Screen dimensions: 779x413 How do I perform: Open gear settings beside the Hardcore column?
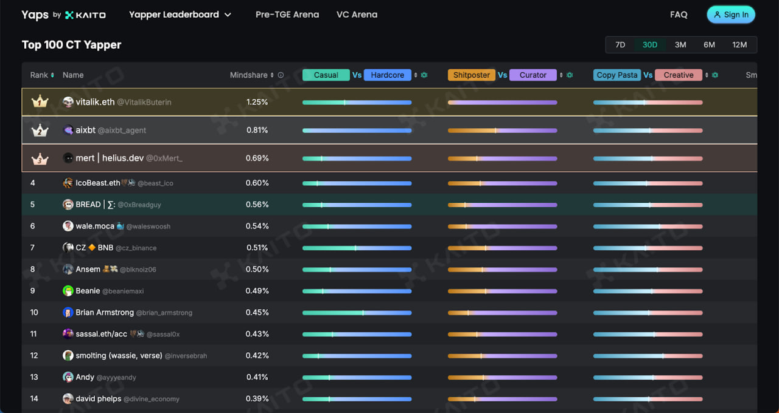coord(424,75)
